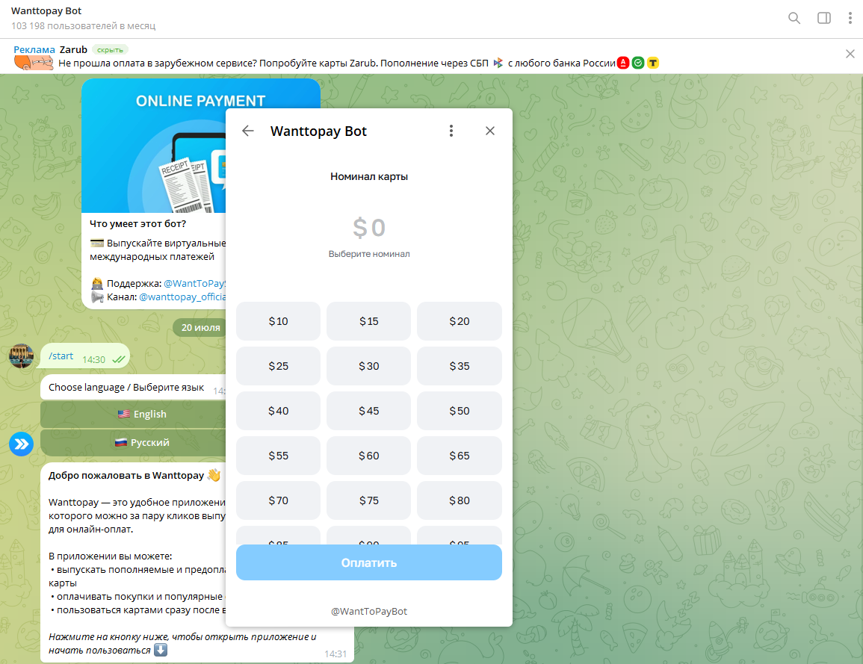
Task: Click the '$0' amount display
Action: pyautogui.click(x=369, y=228)
